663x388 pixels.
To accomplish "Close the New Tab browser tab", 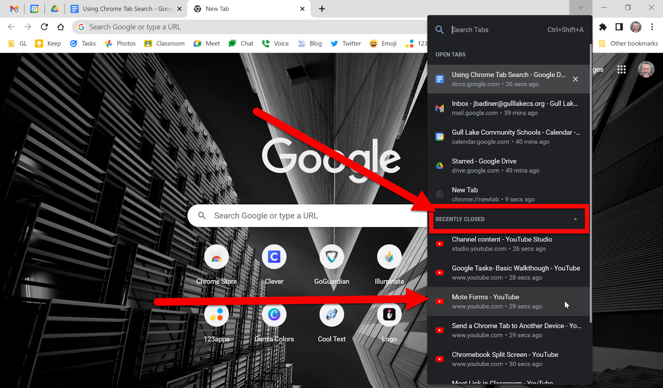I will [302, 9].
